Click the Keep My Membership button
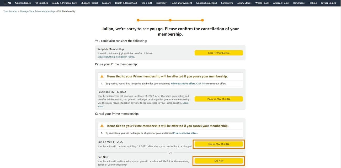Image resolution: width=341 pixels, height=168 pixels. [219, 52]
